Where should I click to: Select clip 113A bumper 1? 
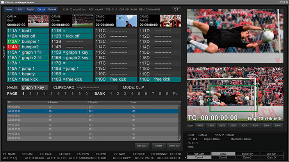click(27, 41)
